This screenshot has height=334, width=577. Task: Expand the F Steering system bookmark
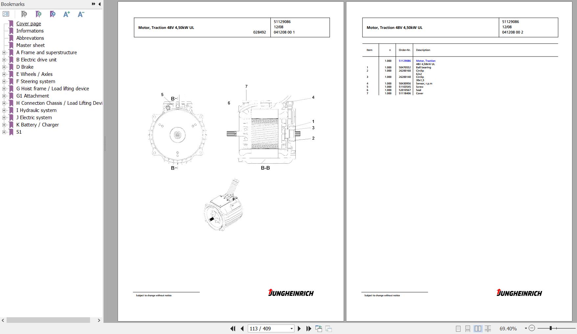click(4, 81)
